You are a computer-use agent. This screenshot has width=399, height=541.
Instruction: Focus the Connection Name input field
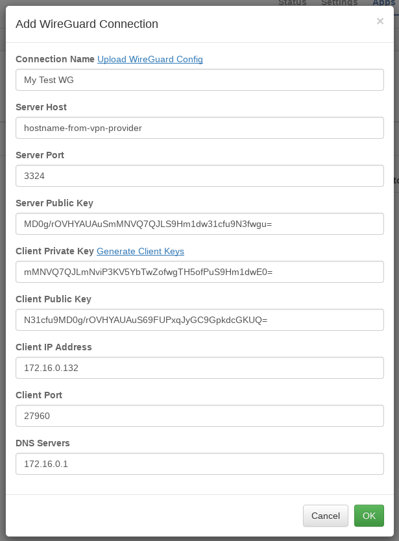pyautogui.click(x=200, y=80)
